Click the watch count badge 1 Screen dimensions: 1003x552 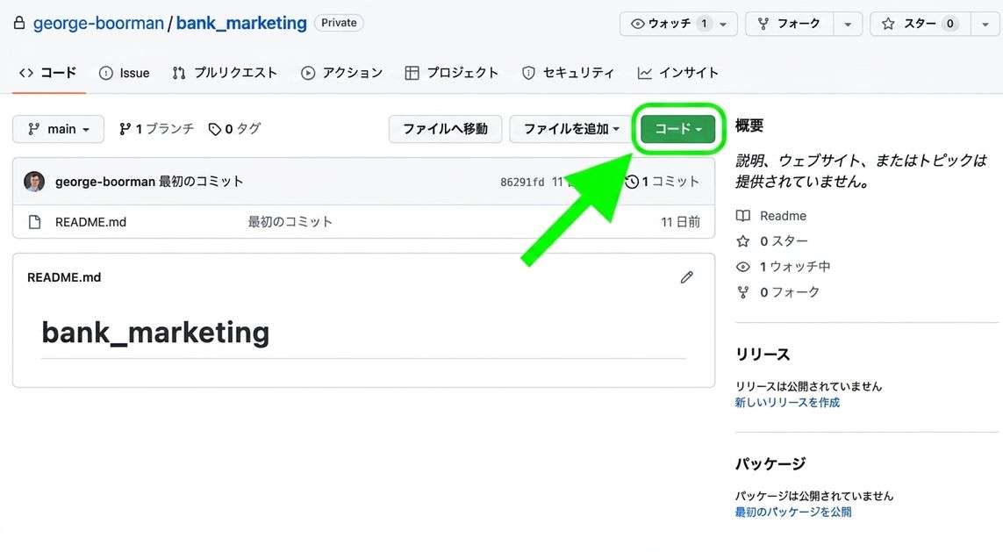pos(705,24)
